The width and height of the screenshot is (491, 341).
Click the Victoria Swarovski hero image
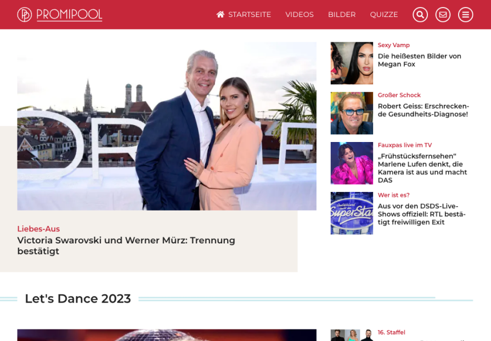coord(167,126)
